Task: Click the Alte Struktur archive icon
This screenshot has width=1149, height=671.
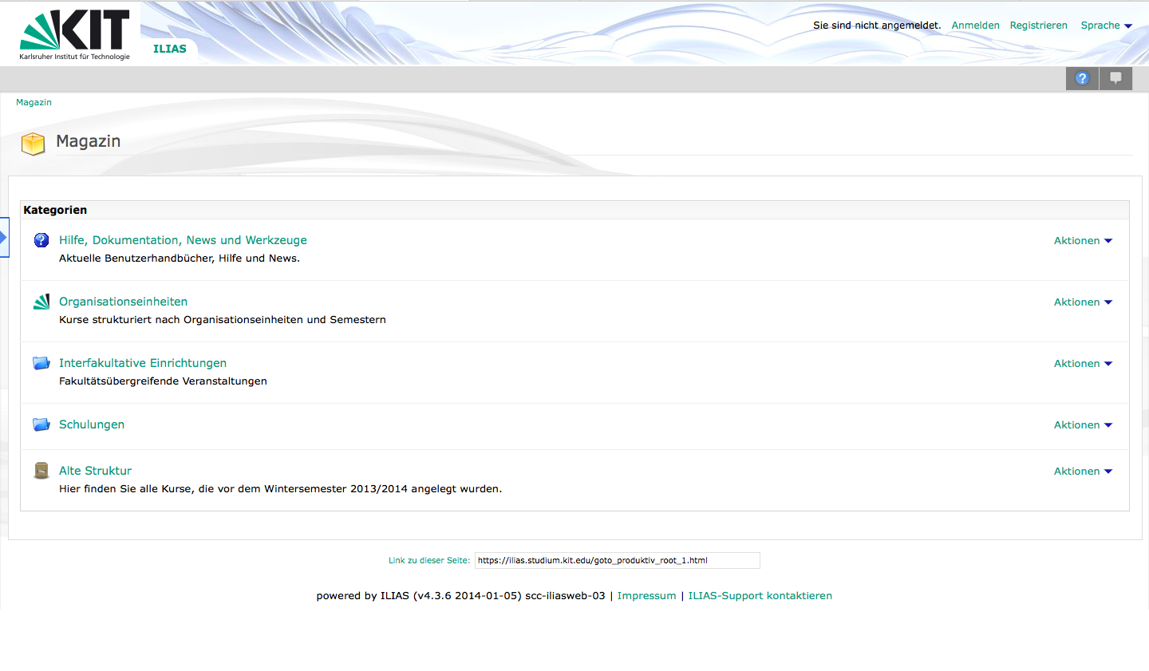Action: click(41, 471)
